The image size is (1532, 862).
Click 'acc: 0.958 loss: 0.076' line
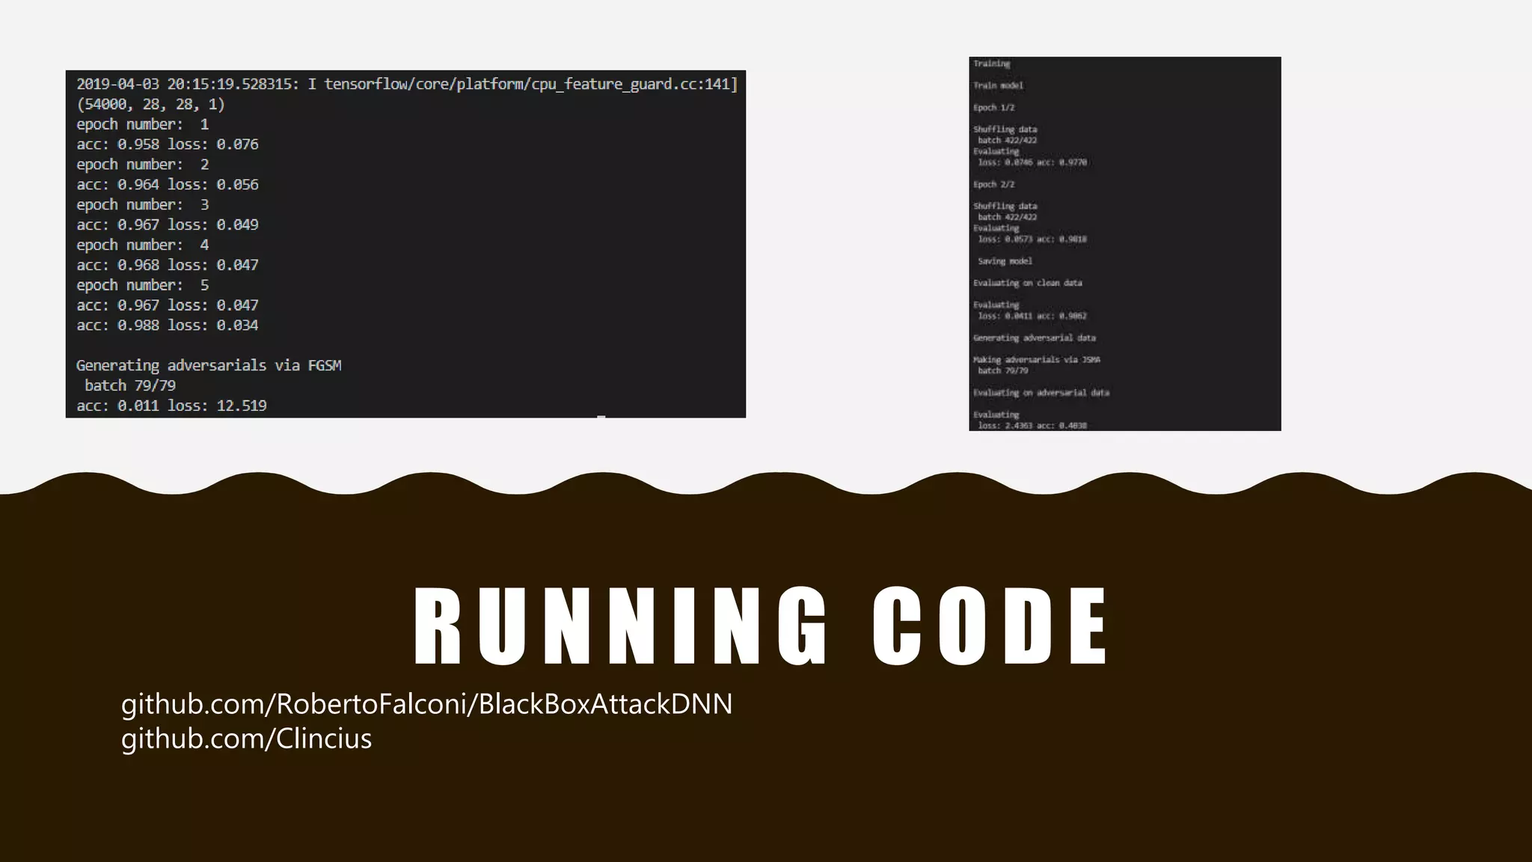point(168,144)
